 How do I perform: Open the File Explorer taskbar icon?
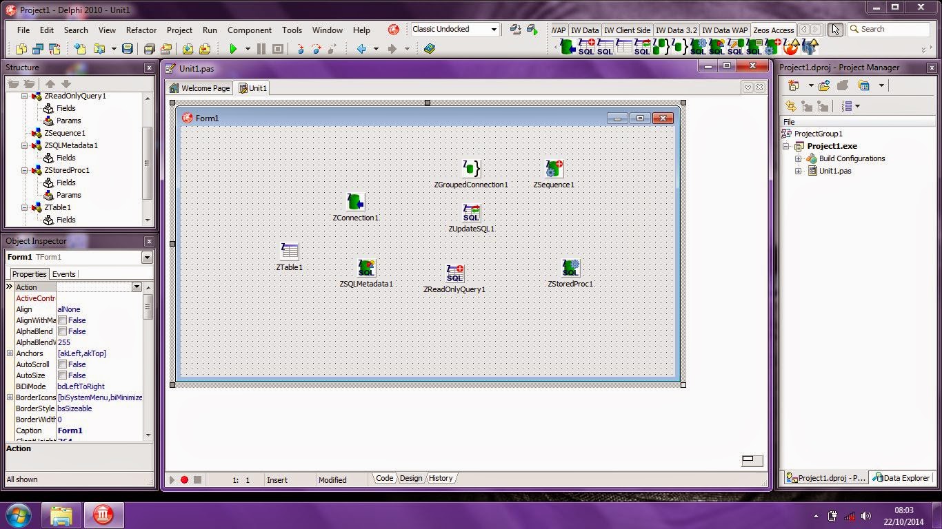point(61,515)
